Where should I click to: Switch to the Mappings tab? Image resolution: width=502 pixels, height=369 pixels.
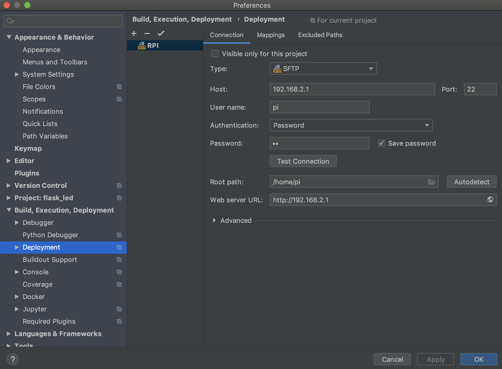pos(271,35)
